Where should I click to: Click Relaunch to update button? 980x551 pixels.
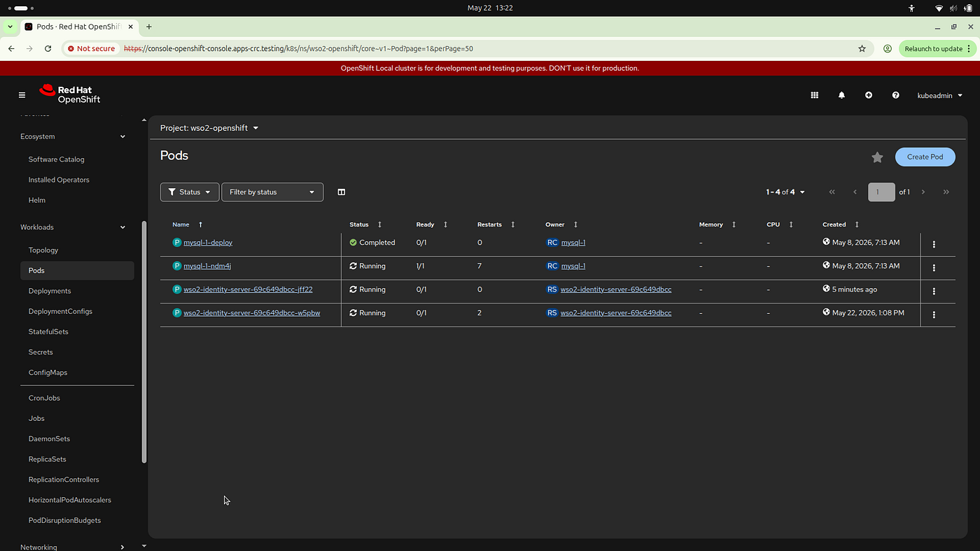click(x=937, y=49)
